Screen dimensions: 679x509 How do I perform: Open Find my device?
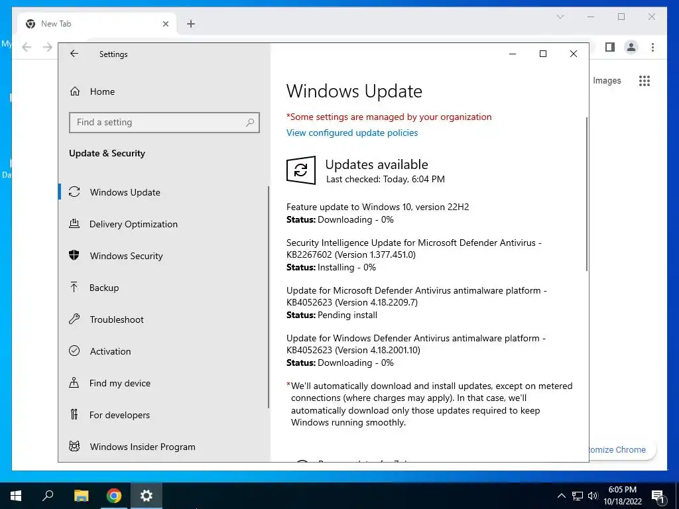click(120, 383)
